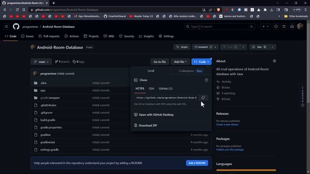Image resolution: width=310 pixels, height=174 pixels.
Task: Open the browser downloads icon
Action: (x=272, y=10)
